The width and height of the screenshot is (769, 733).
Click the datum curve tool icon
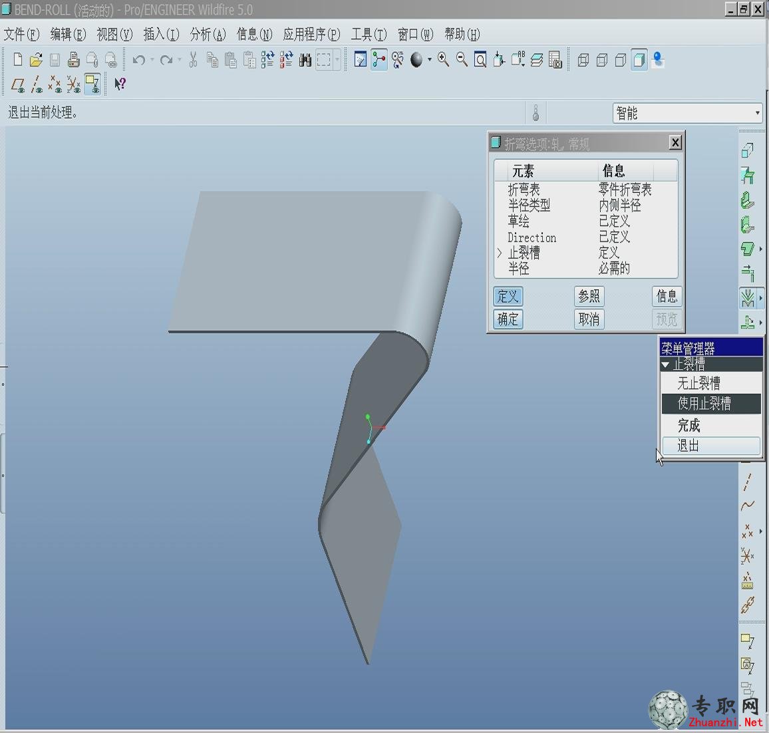(x=748, y=506)
